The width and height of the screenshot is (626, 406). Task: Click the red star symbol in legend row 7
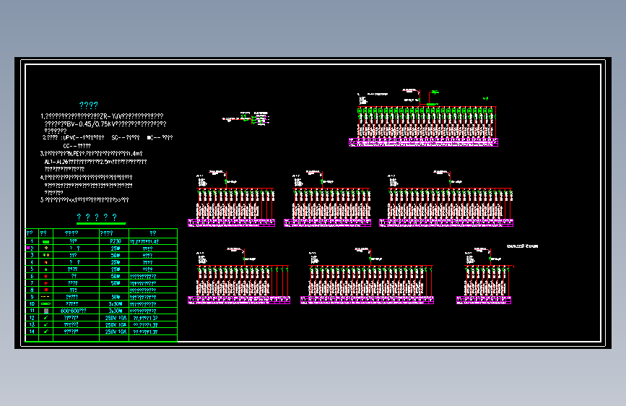pos(46,283)
